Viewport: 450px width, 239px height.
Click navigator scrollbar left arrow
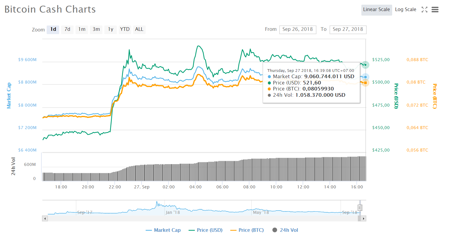45,219
